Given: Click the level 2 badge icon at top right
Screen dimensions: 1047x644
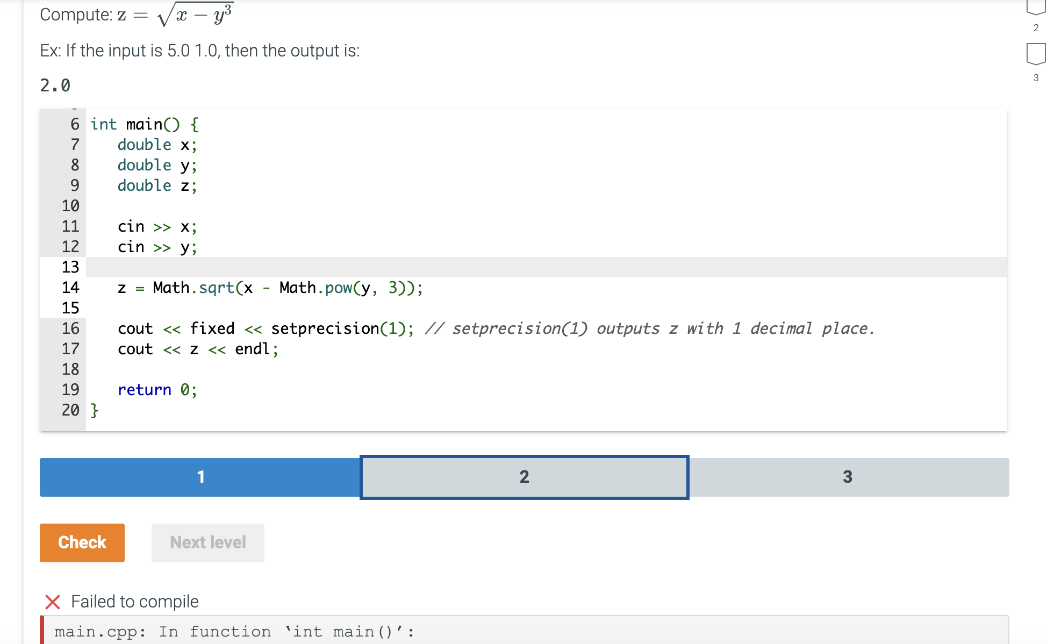Looking at the screenshot, I should 1036,6.
